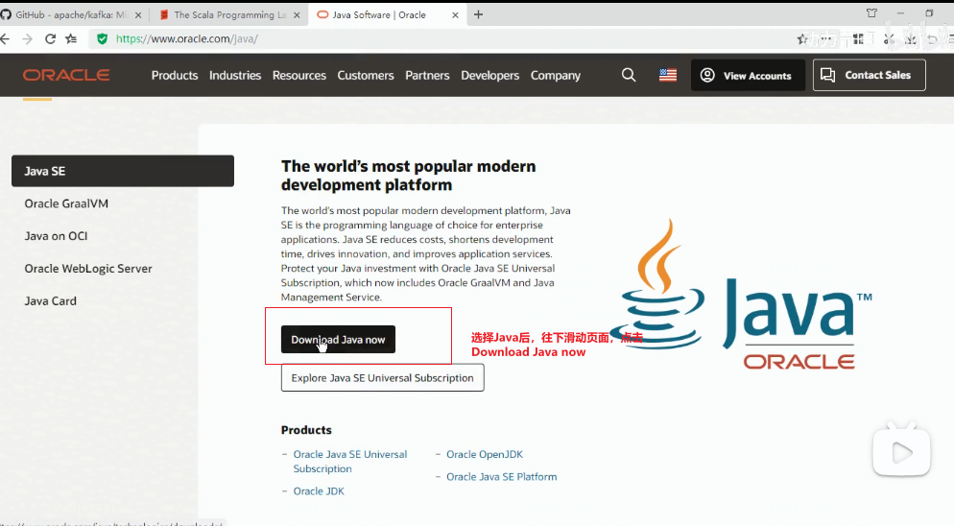This screenshot has width=954, height=526.
Task: Select Oracle GraalVM in the sidebar
Action: click(66, 203)
